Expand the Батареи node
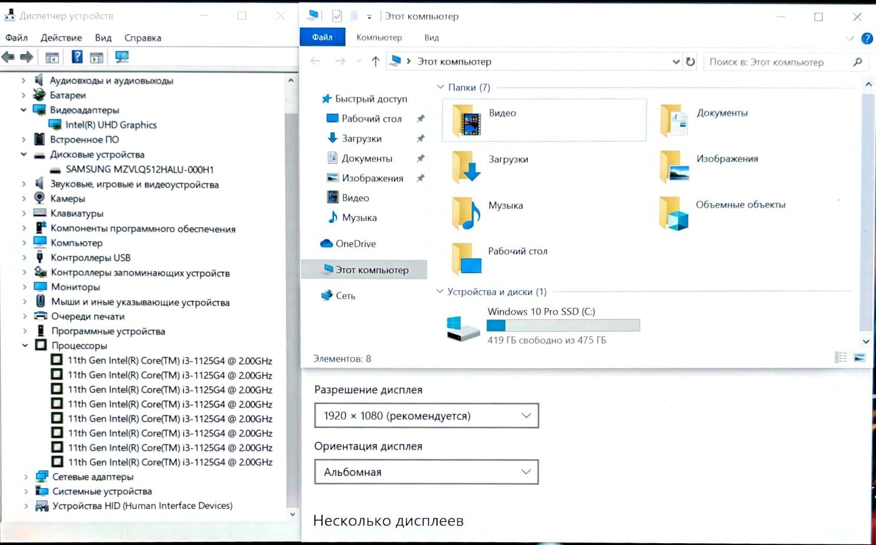 coord(24,95)
